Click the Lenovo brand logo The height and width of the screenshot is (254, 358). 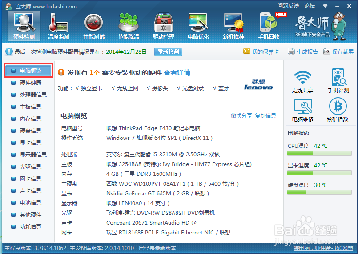click(258, 84)
